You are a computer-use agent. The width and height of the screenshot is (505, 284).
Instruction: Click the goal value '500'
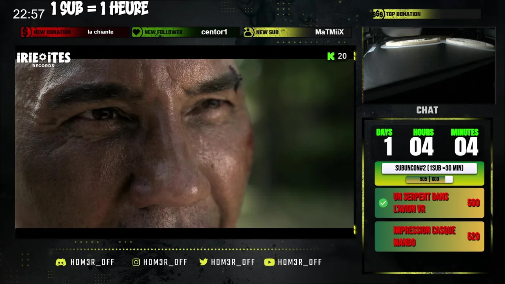473,203
